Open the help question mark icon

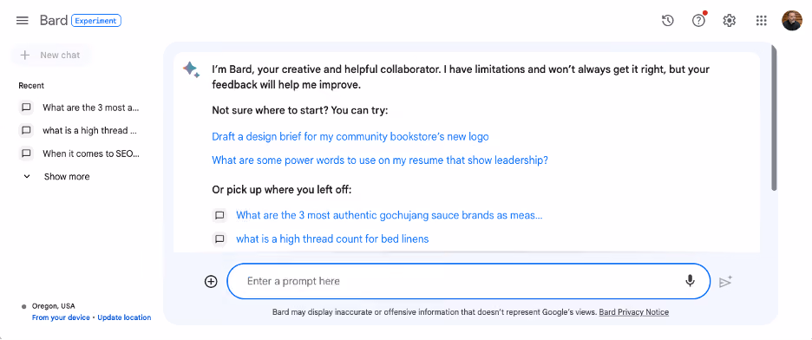tap(698, 21)
